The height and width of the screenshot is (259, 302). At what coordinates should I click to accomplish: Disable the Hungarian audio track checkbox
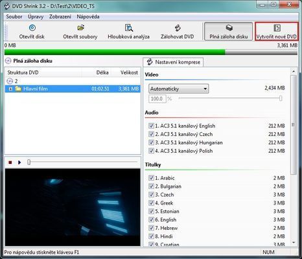151,142
